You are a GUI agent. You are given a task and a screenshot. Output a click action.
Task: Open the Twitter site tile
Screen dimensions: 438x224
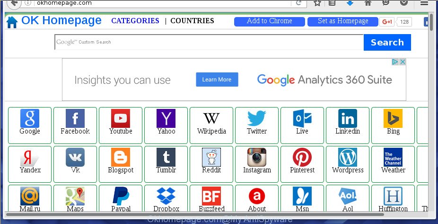click(x=257, y=125)
